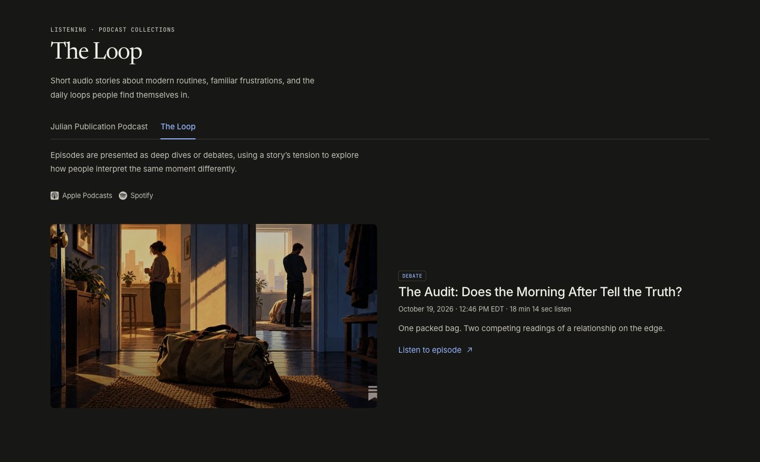Image resolution: width=760 pixels, height=462 pixels.
Task: Click the October 19, 2026 episode date line
Action: click(x=484, y=309)
